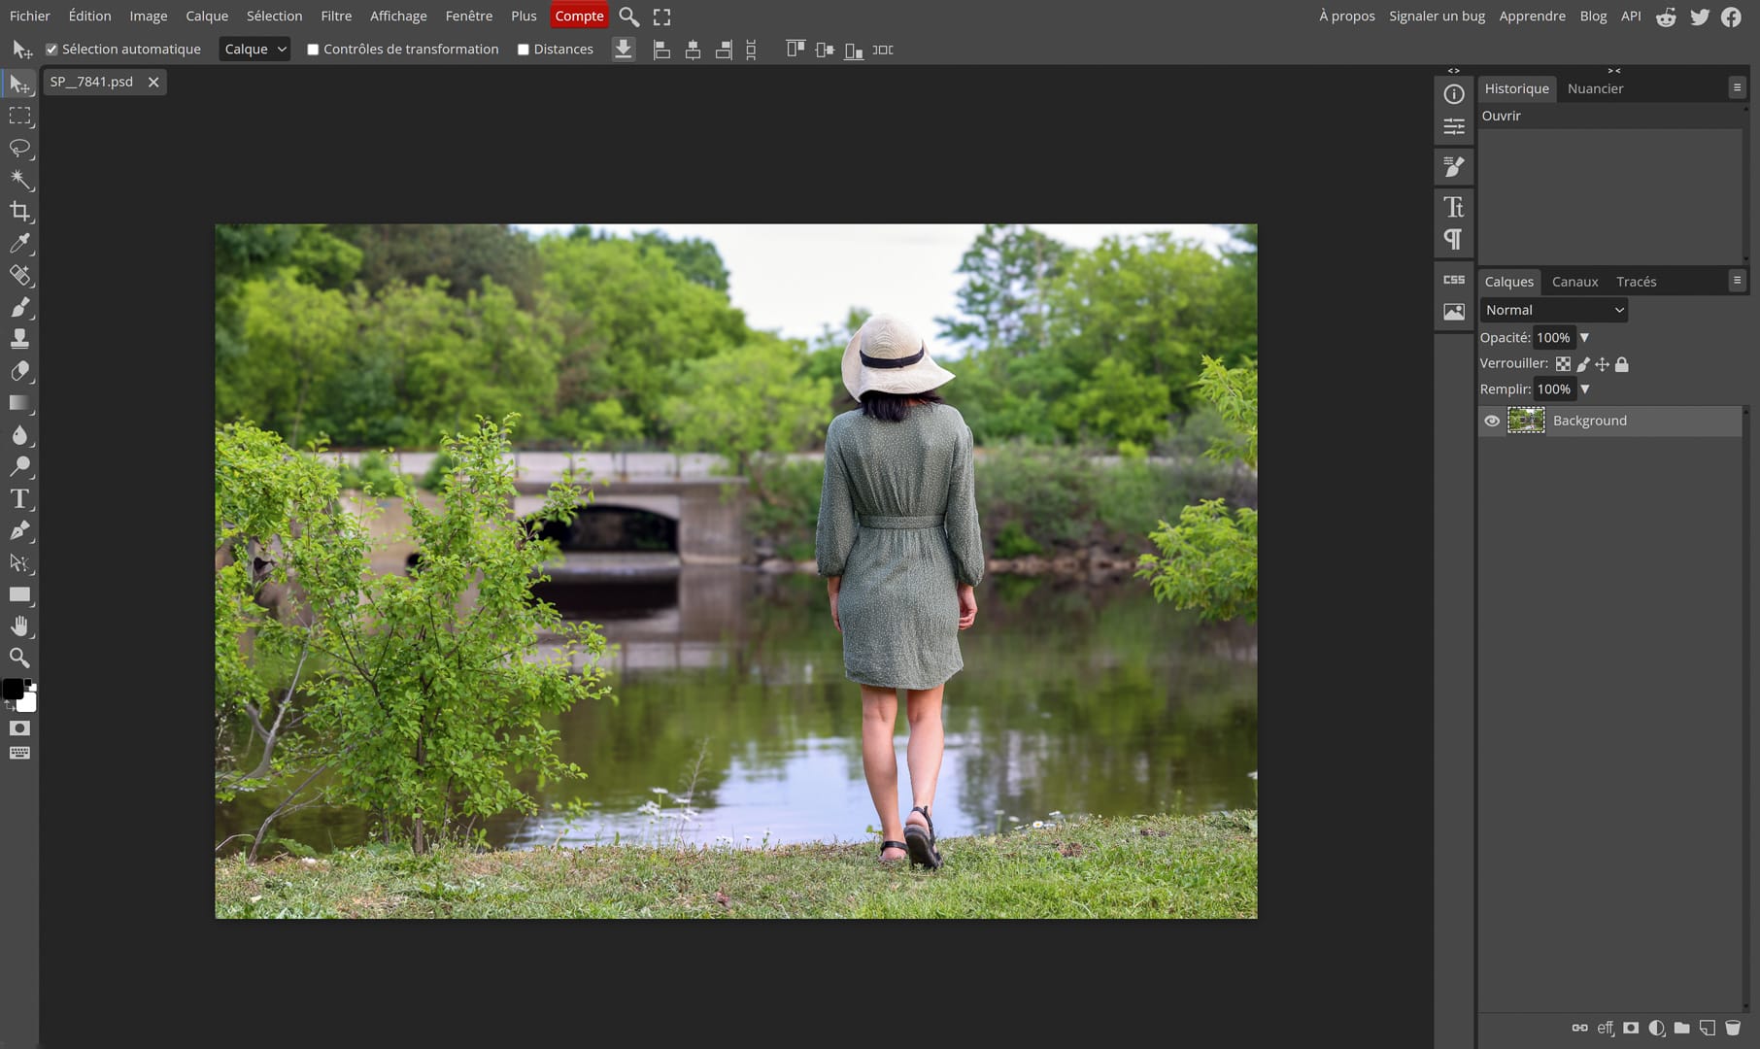Image resolution: width=1760 pixels, height=1049 pixels.
Task: Expand the Opacité slider arrow
Action: pyautogui.click(x=1584, y=338)
